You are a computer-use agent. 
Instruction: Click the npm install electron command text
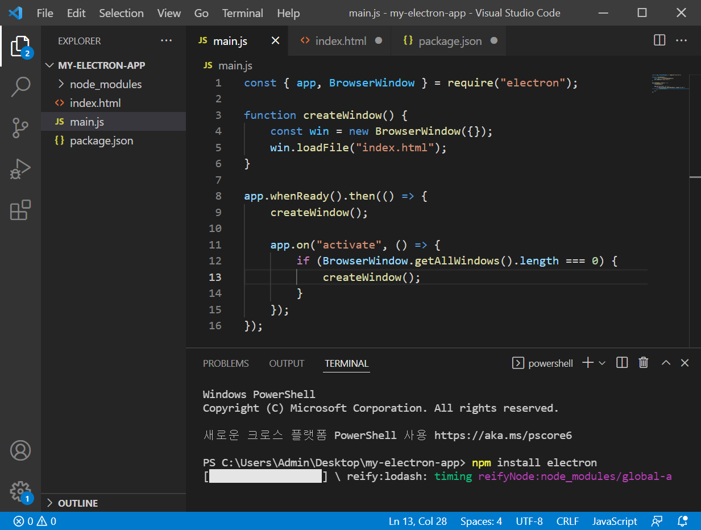coord(534,463)
